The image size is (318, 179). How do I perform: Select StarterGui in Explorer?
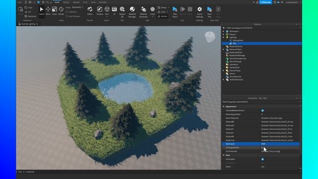pos(234,65)
